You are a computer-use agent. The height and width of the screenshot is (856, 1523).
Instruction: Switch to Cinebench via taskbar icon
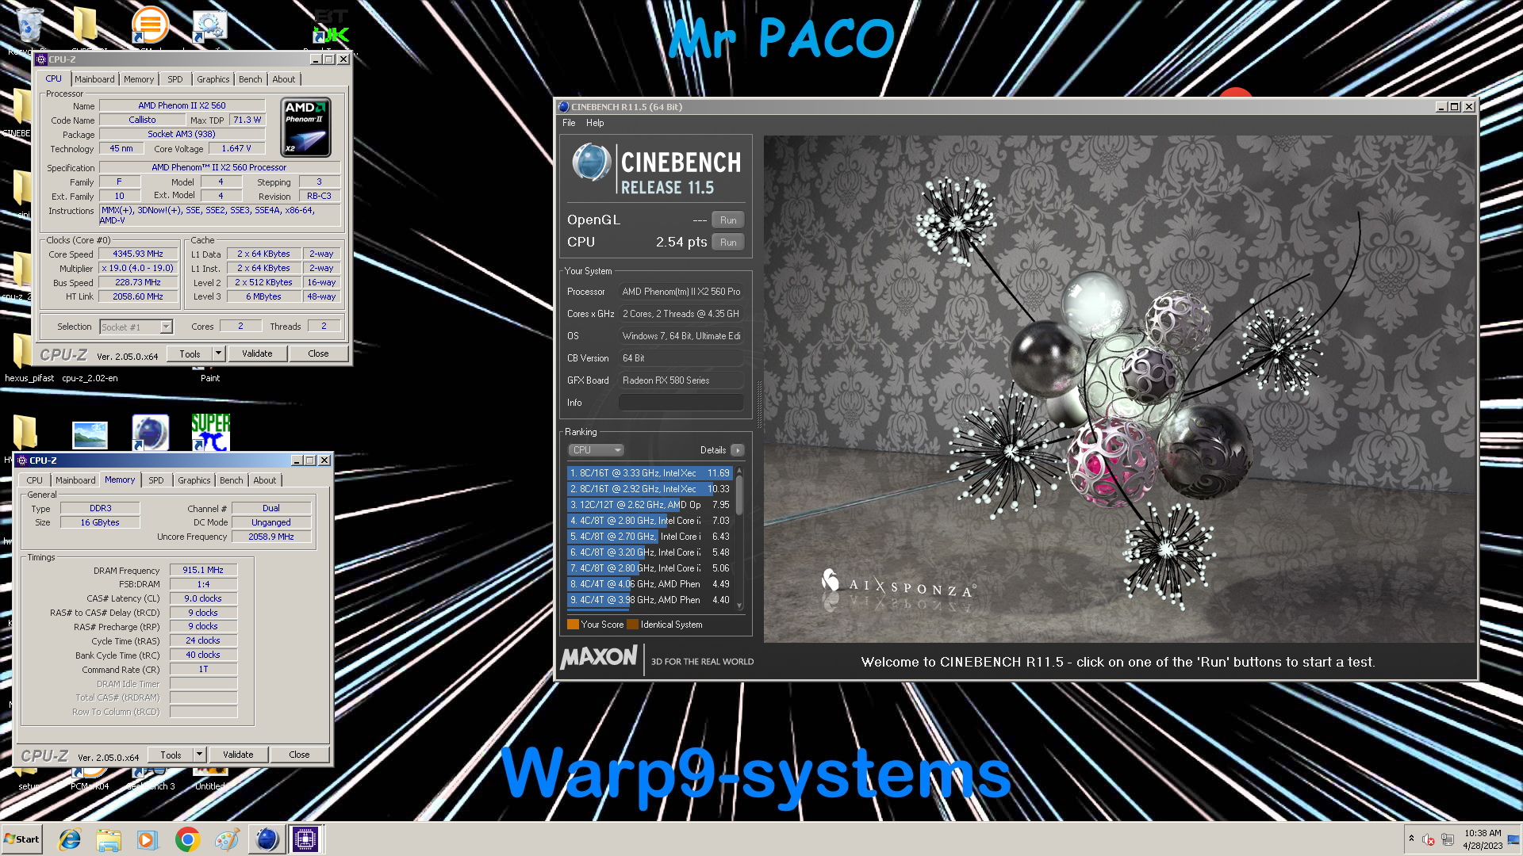pyautogui.click(x=267, y=839)
